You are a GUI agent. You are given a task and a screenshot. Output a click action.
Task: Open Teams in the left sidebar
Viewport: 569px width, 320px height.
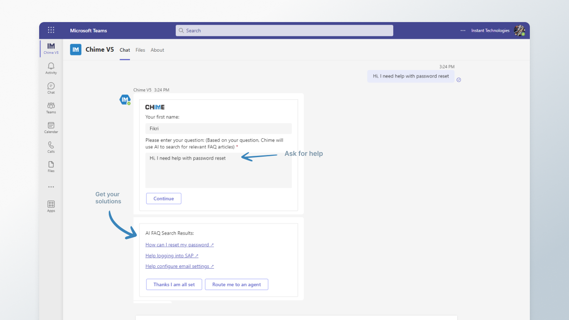(x=51, y=108)
